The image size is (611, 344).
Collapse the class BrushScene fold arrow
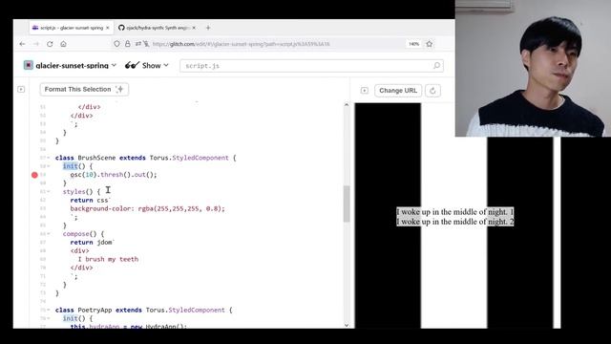(x=49, y=158)
